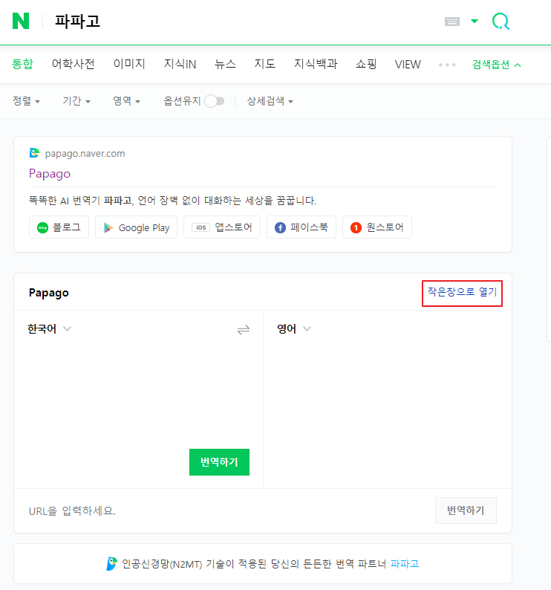
Task: Open the 영역 dropdown
Action: [x=126, y=101]
